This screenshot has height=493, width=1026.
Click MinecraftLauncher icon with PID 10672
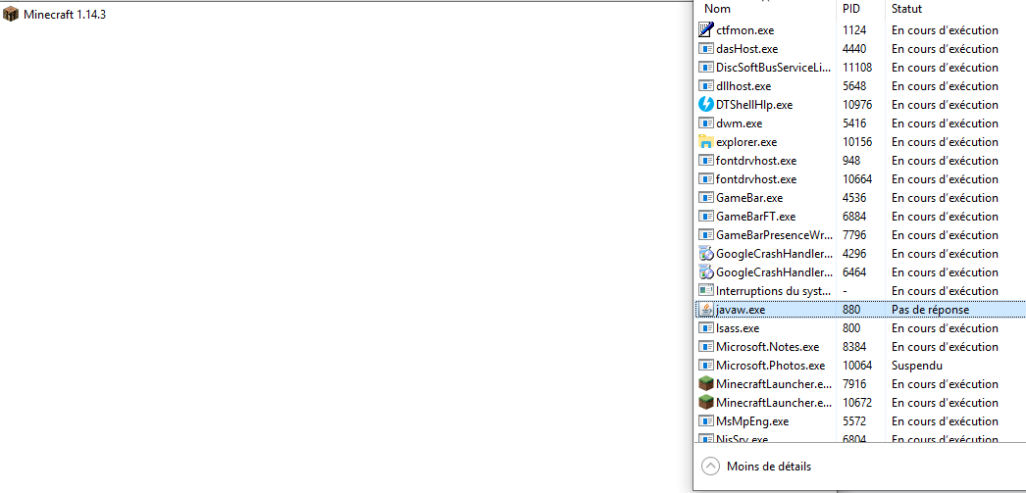(705, 402)
